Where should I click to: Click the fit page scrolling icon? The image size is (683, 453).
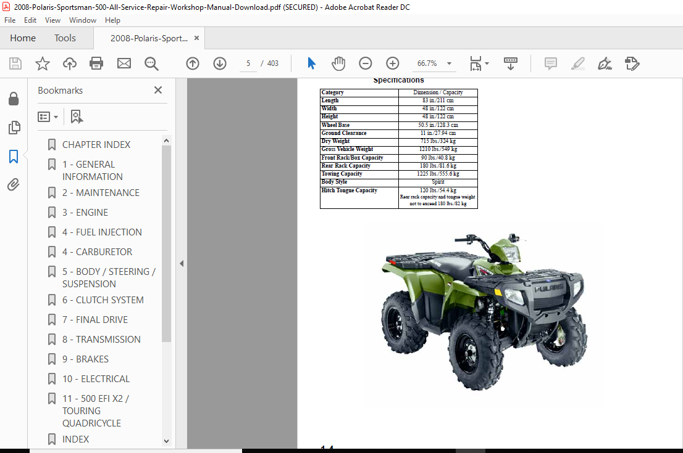pos(476,63)
